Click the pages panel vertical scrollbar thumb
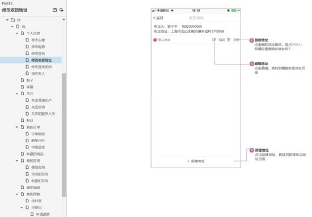 pyautogui.click(x=64, y=135)
